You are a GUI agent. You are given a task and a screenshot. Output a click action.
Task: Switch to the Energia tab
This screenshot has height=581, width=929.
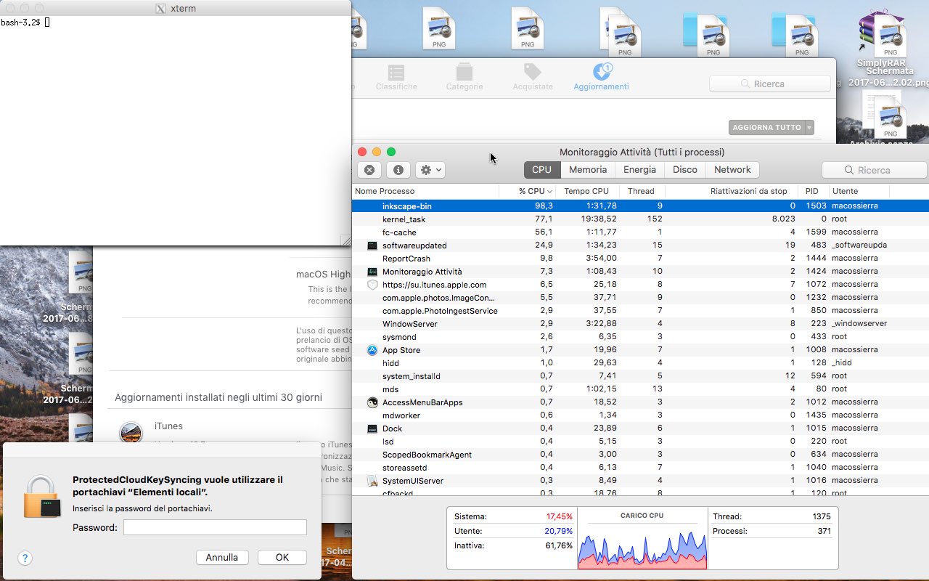[639, 170]
